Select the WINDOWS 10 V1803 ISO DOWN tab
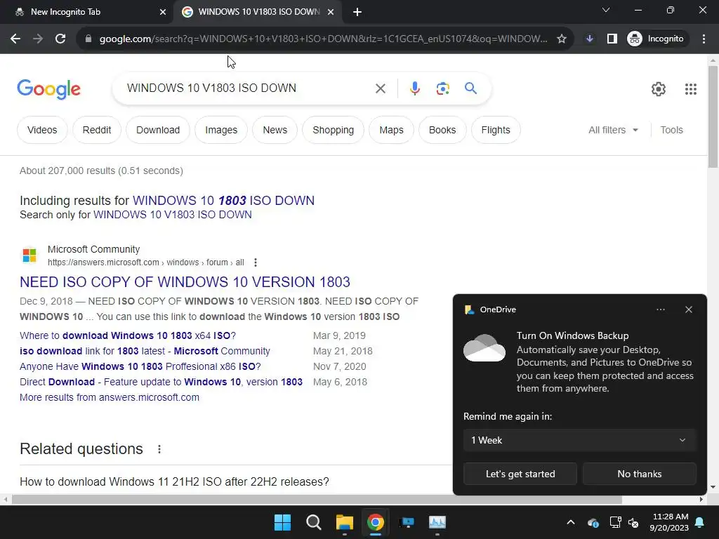 [258, 12]
